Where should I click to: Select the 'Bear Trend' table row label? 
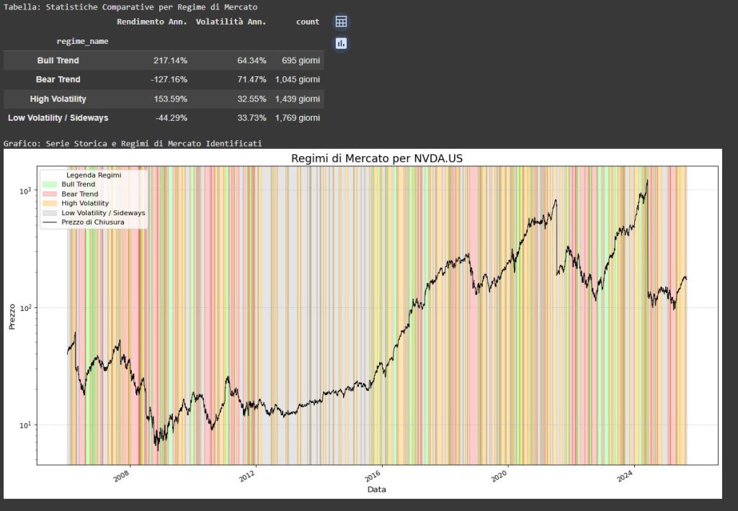coord(58,79)
